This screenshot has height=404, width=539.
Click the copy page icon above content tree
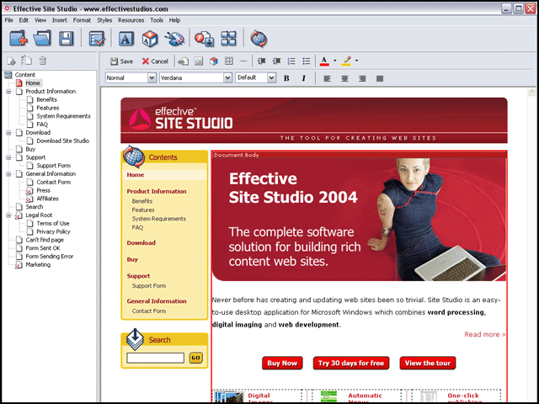click(26, 61)
